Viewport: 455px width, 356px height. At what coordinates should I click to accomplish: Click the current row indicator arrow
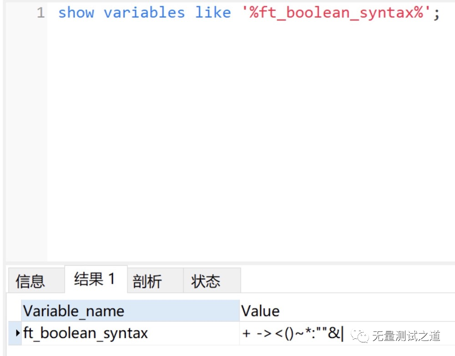tap(18, 333)
